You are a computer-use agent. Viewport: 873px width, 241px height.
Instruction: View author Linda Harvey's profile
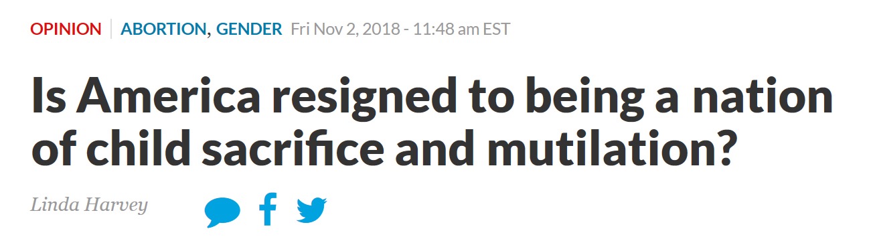tap(88, 204)
